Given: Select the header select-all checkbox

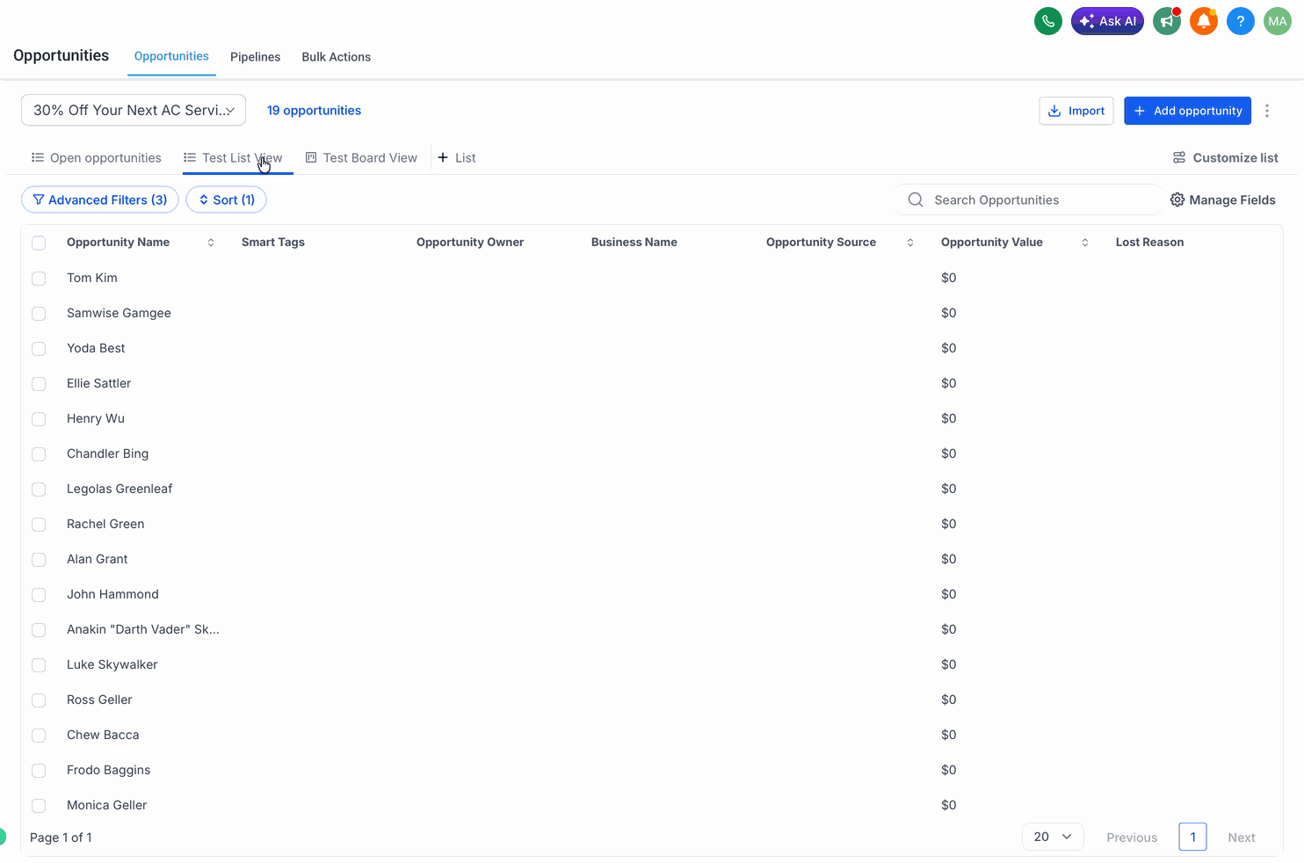Looking at the screenshot, I should pyautogui.click(x=39, y=243).
